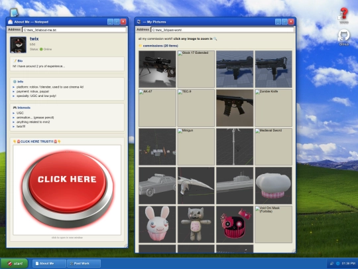
Task: Open the sniper rifle thumbnail
Action: [157, 69]
